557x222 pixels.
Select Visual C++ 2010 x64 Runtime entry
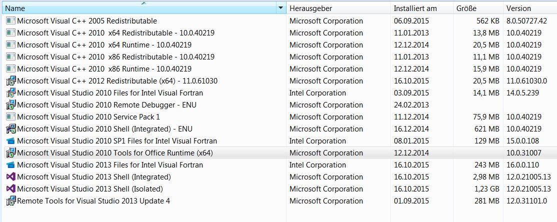point(279,45)
